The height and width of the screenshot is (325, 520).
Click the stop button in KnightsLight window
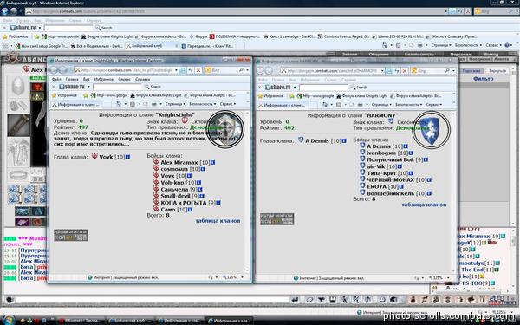[x=198, y=70]
